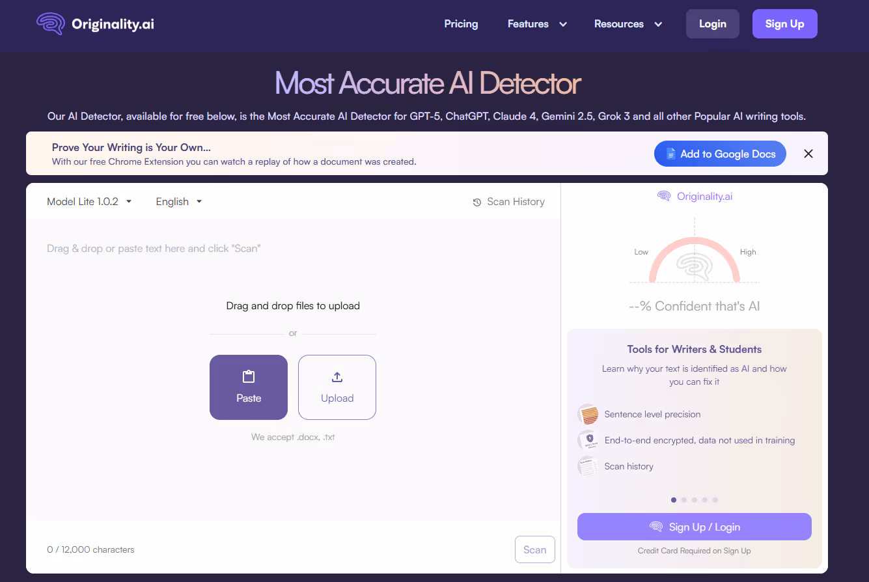Image resolution: width=869 pixels, height=582 pixels.
Task: Click the Originality.ai brain logo
Action: pos(52,23)
